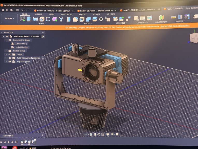
Task: Switch to the UTILITIES tab
Action: point(111,14)
